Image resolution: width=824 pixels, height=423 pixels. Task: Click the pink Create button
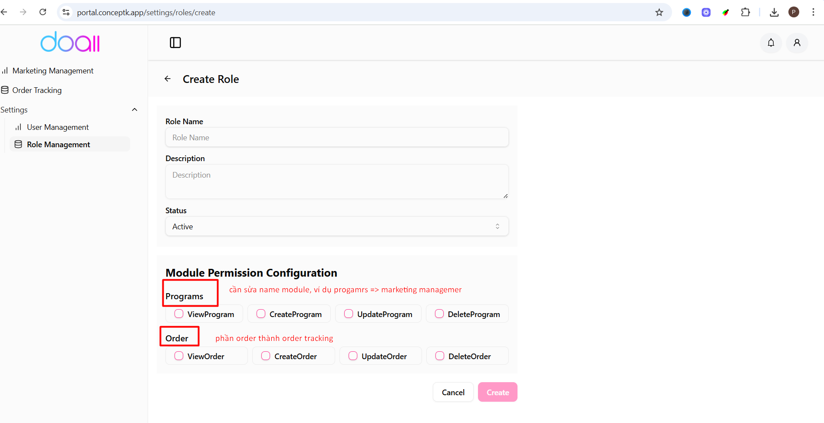coord(497,392)
